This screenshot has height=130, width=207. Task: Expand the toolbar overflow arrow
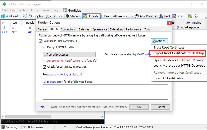click(206, 18)
